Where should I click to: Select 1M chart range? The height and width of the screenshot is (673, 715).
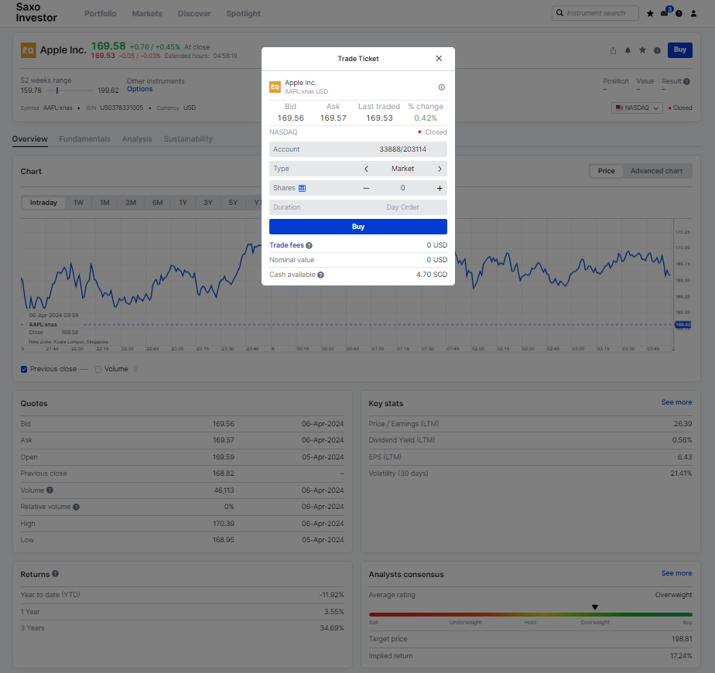coord(104,203)
